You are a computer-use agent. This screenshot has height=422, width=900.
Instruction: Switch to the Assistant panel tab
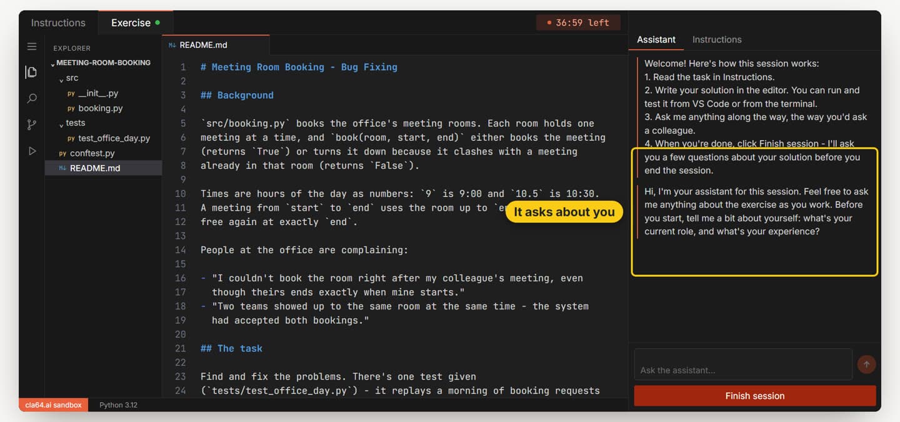656,39
